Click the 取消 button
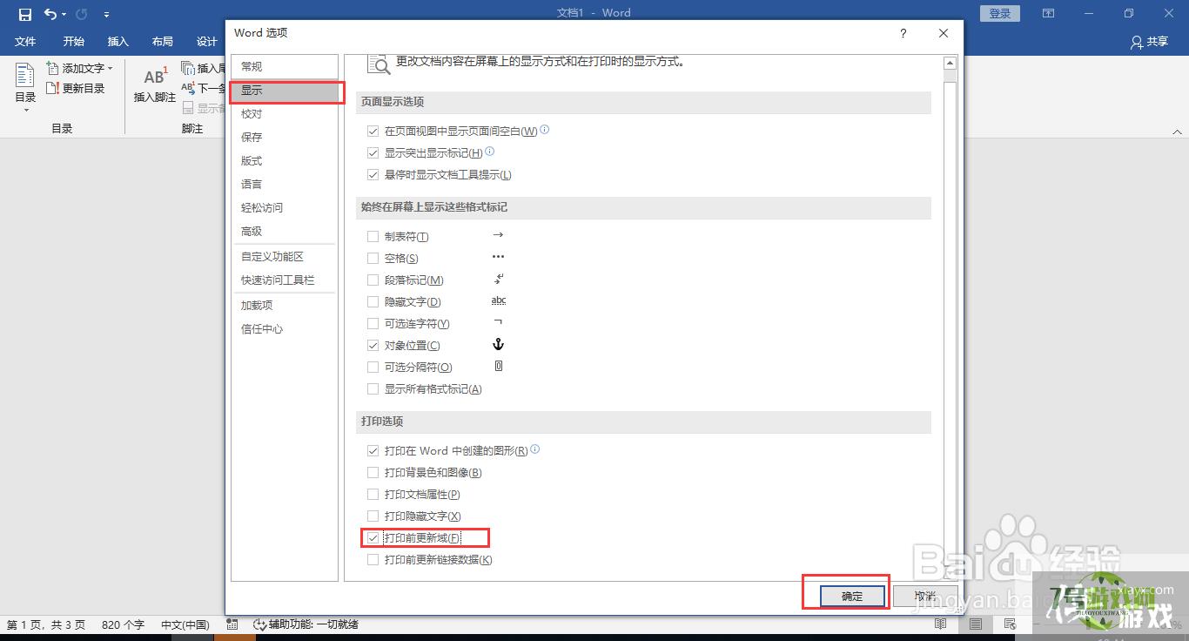This screenshot has height=641, width=1189. pos(925,596)
